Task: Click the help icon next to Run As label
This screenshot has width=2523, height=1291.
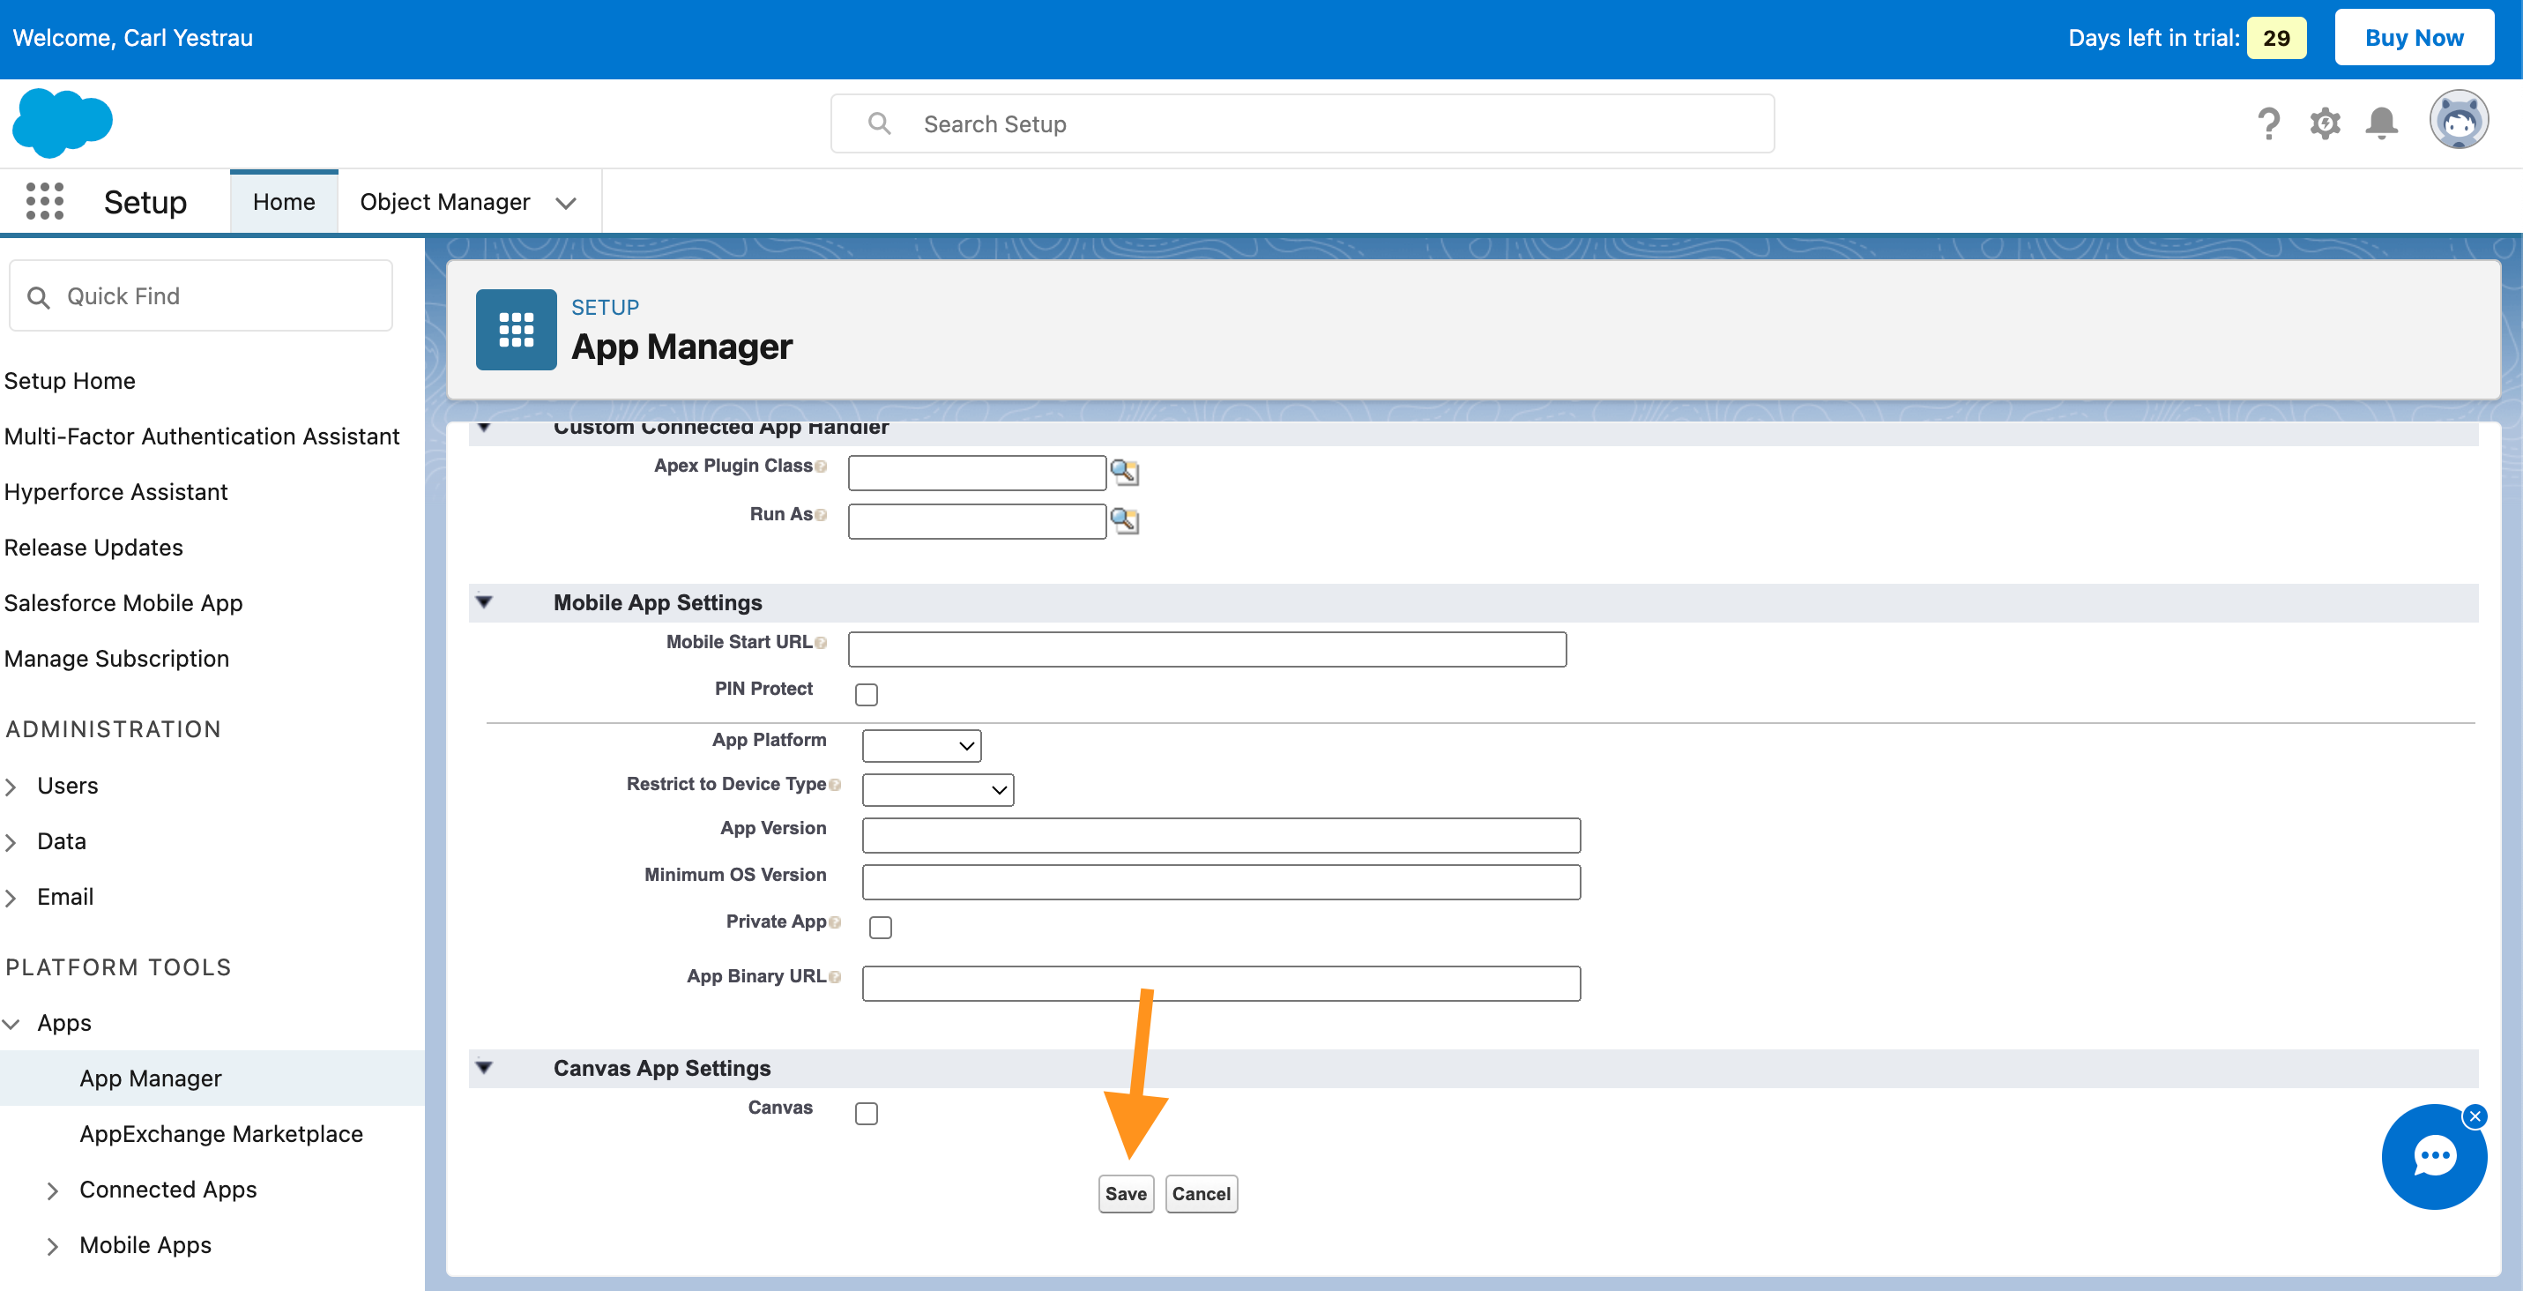Action: click(821, 515)
